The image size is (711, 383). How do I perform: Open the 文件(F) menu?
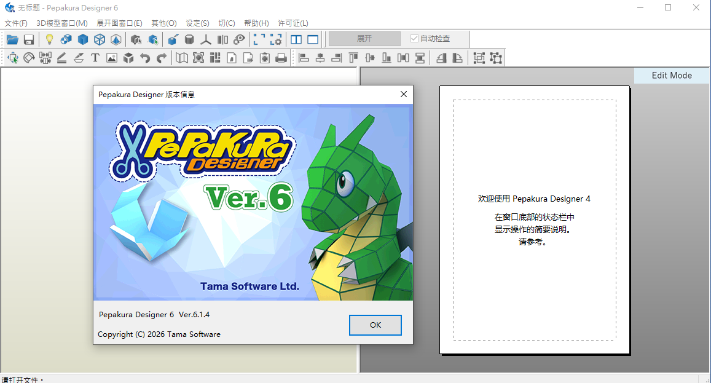[x=15, y=23]
